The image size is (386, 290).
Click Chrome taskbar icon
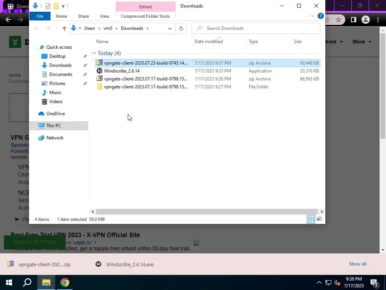(x=65, y=282)
